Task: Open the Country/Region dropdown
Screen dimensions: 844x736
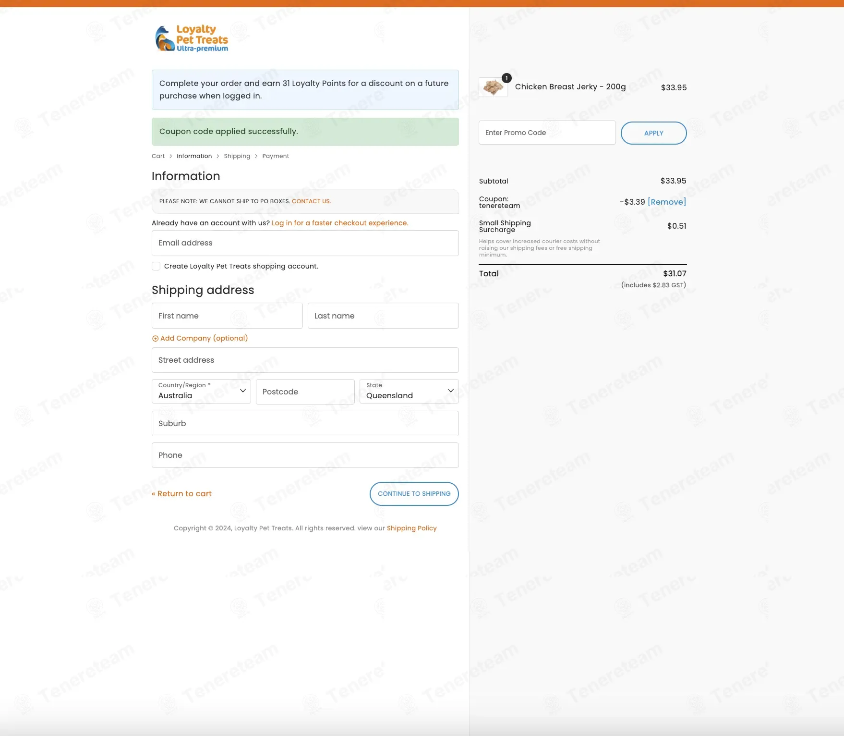Action: click(x=201, y=391)
